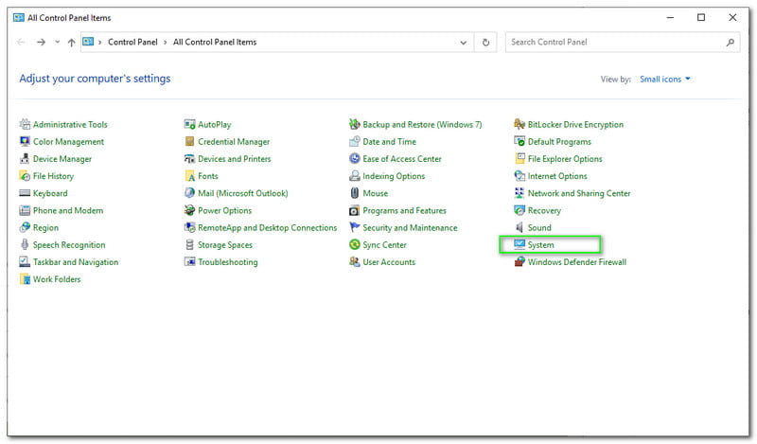Screen dimensions: 757x444
Task: Open the BitLocker Drive Encryption icon
Action: 519,125
